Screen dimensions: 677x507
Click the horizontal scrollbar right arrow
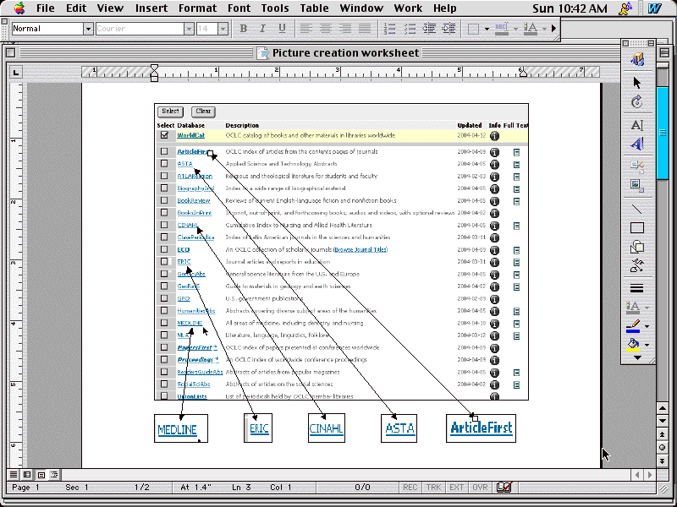650,475
